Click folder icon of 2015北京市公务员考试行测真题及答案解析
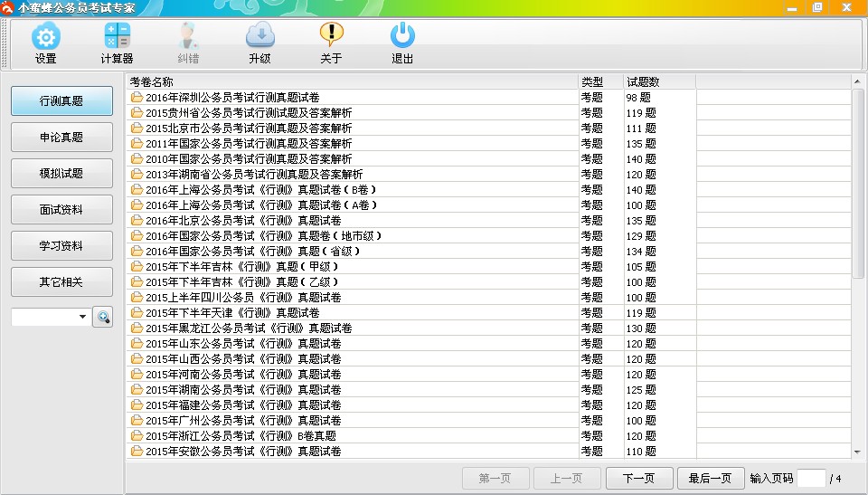This screenshot has height=495, width=868. pos(137,128)
